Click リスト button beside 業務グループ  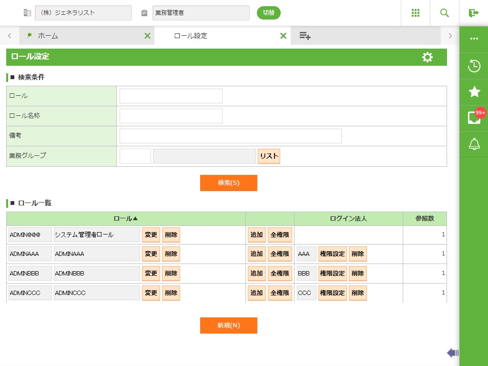click(269, 156)
